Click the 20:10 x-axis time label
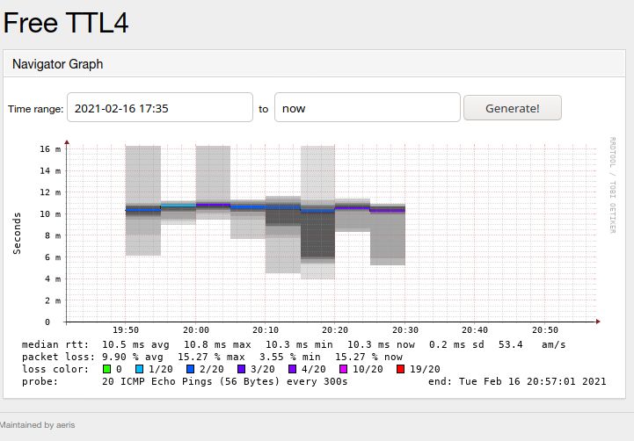The image size is (634, 441). [x=266, y=330]
